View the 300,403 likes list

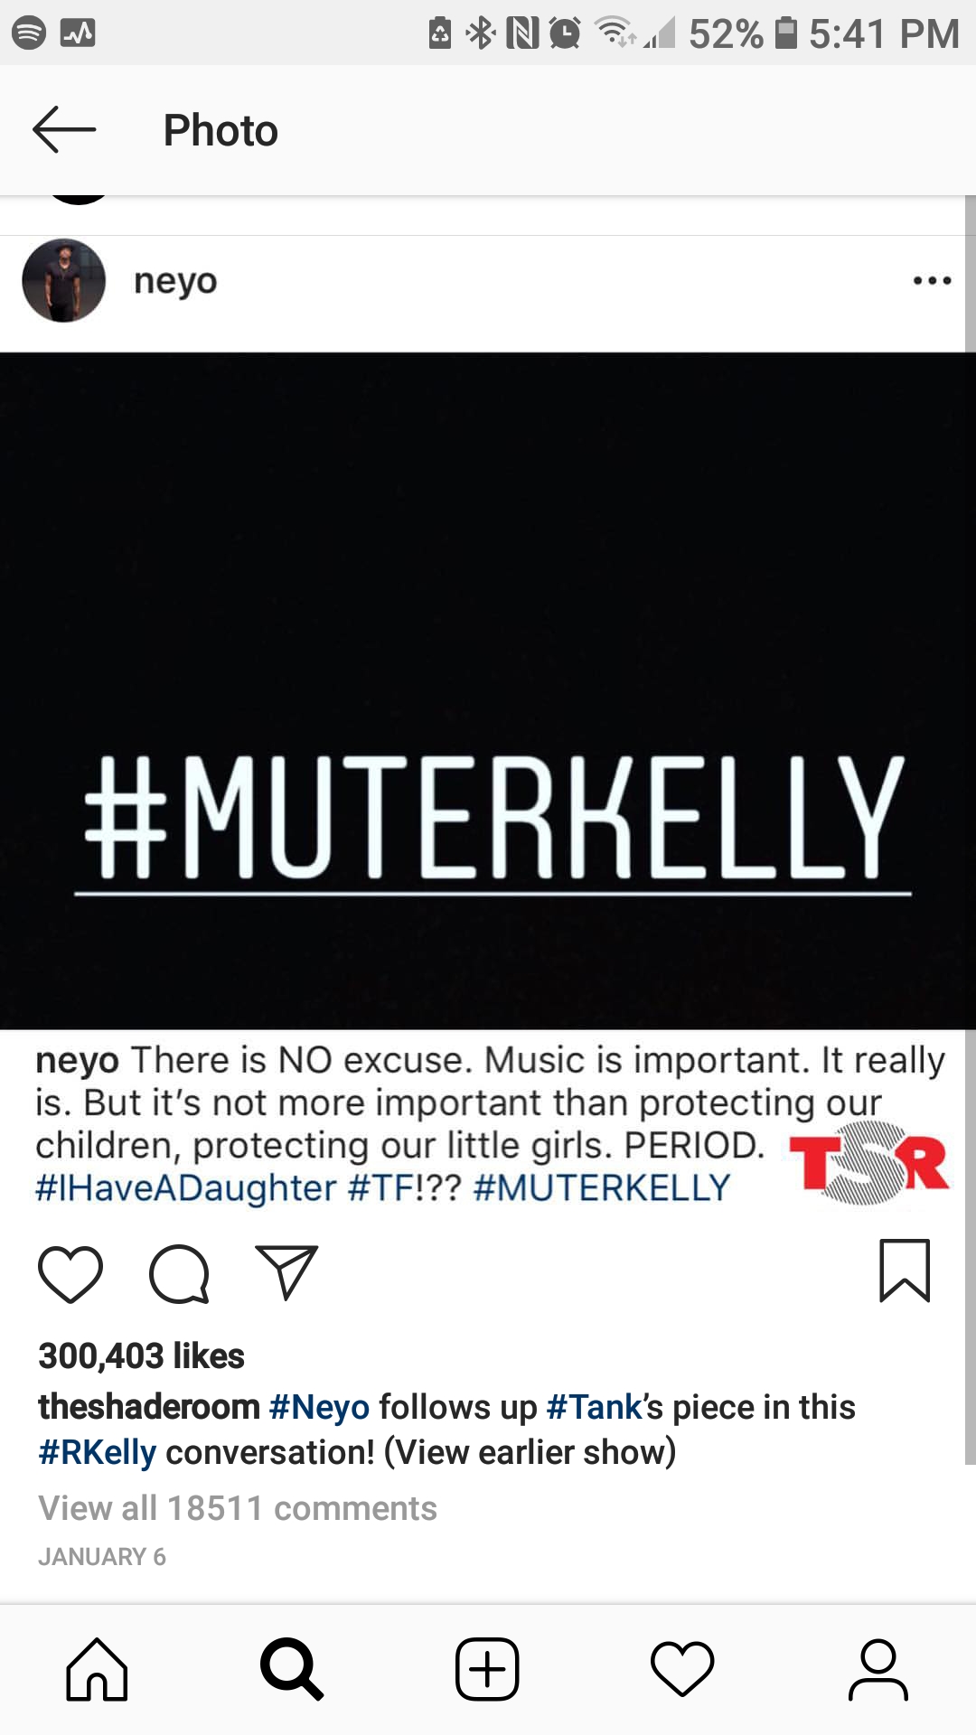pyautogui.click(x=141, y=1355)
